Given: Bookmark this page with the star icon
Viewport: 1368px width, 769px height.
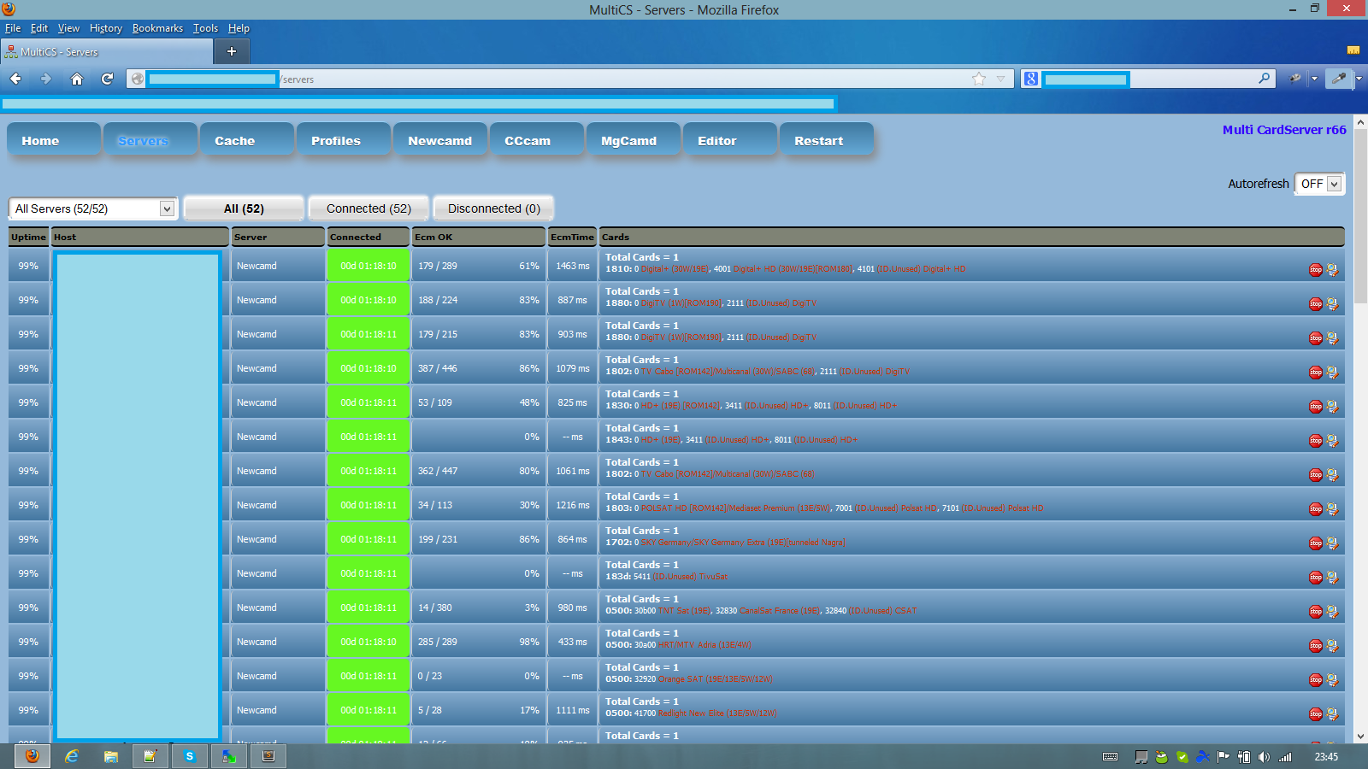Looking at the screenshot, I should tap(978, 79).
